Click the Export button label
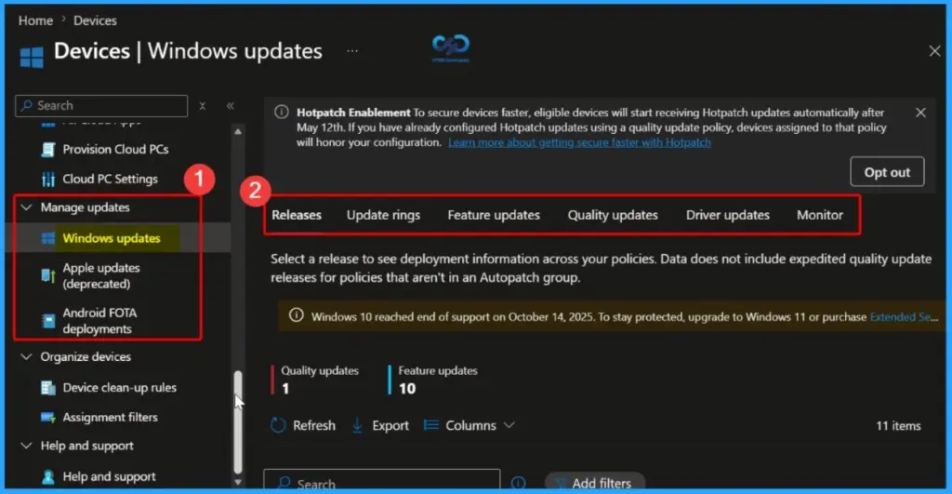The image size is (952, 494). click(390, 425)
